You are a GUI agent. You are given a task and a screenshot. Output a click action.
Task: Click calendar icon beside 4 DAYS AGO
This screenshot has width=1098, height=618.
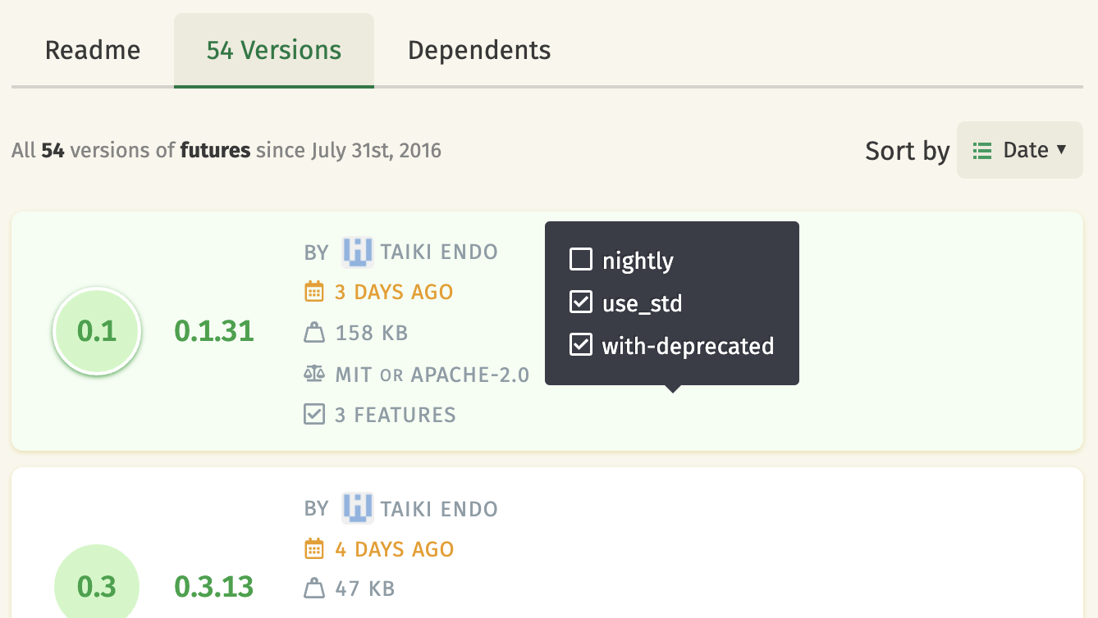point(314,548)
